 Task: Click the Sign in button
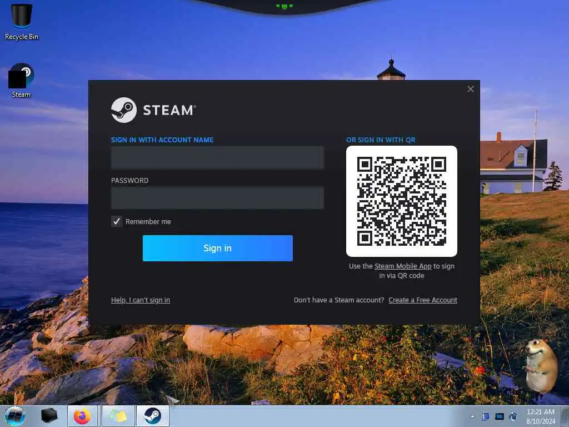point(218,248)
